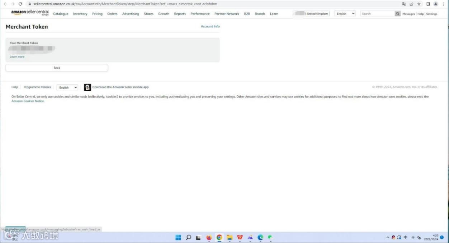Open the Settings link in the header

pos(432,14)
